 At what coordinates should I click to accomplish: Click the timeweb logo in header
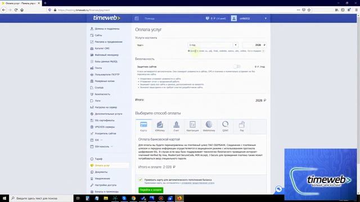107,18
